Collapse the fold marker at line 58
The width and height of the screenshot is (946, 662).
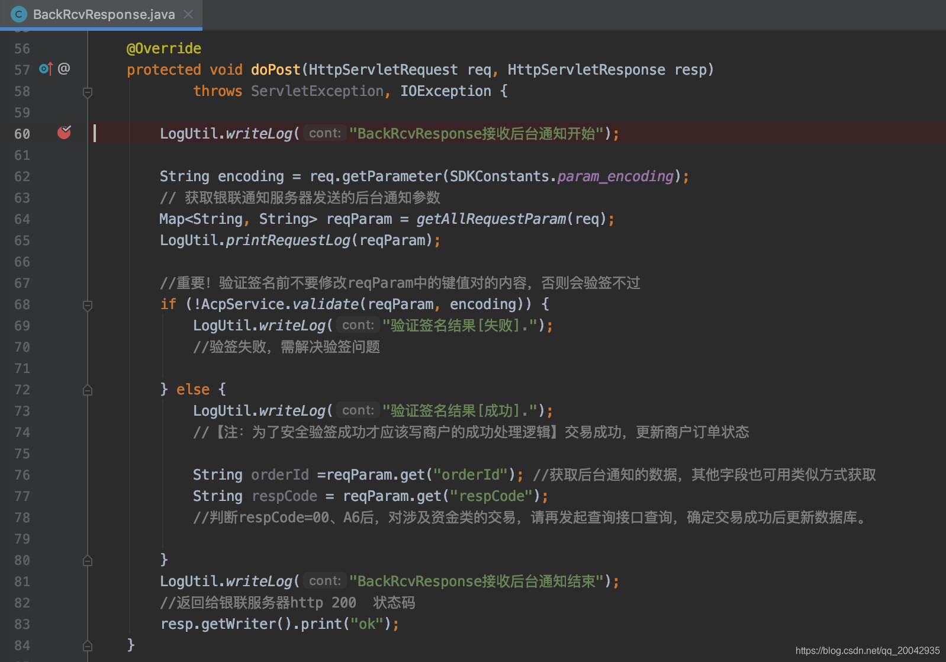tap(88, 92)
